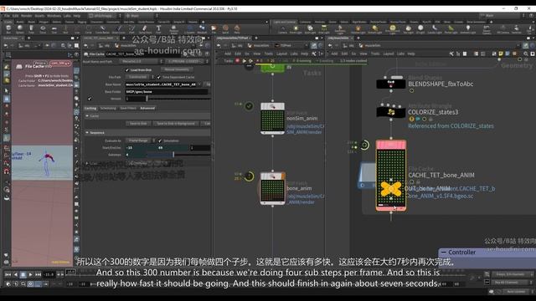Switch to the Advanced tab

click(147, 108)
